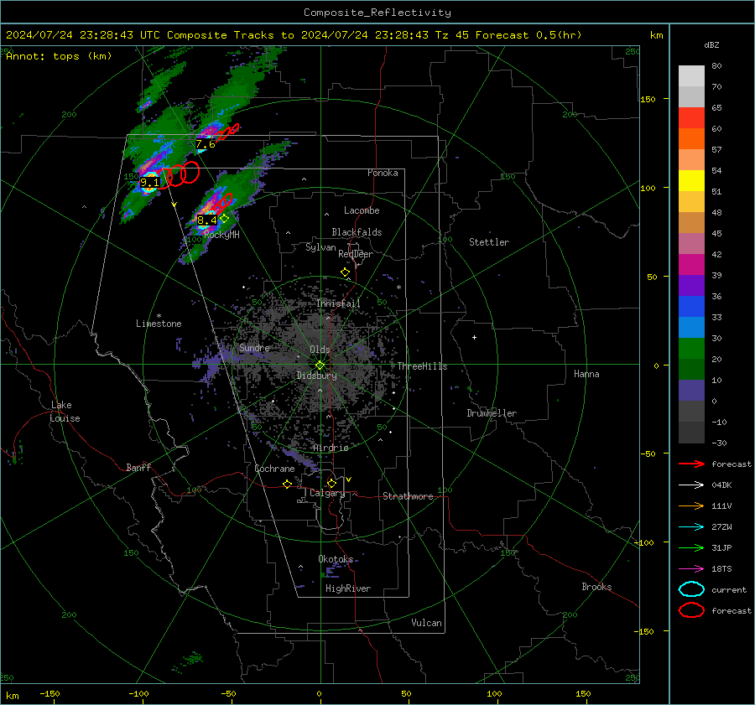755x705 pixels.
Task: Click the Innisfail town label
Action: pos(339,303)
